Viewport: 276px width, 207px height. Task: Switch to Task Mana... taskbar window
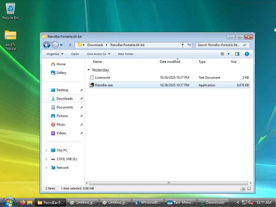pos(180,203)
